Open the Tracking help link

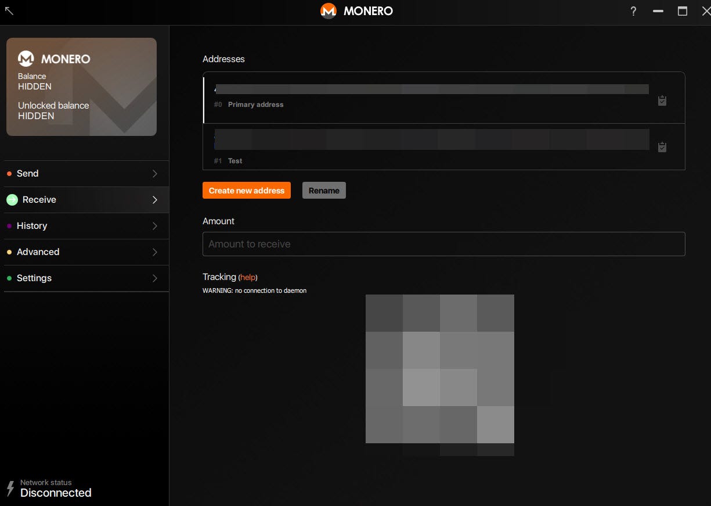coord(248,278)
